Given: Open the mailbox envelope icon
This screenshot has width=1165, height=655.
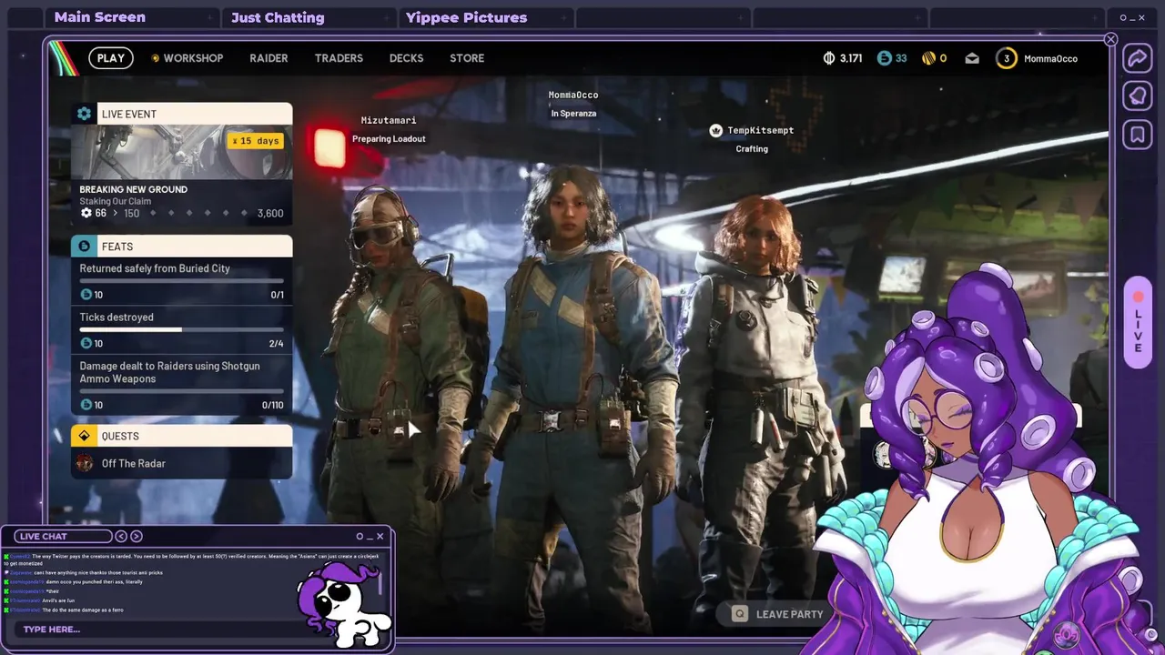Looking at the screenshot, I should coord(972,58).
